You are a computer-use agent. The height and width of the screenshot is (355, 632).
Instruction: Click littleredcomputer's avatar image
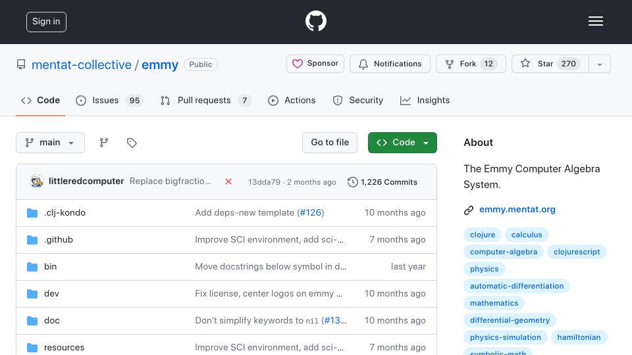pos(37,181)
